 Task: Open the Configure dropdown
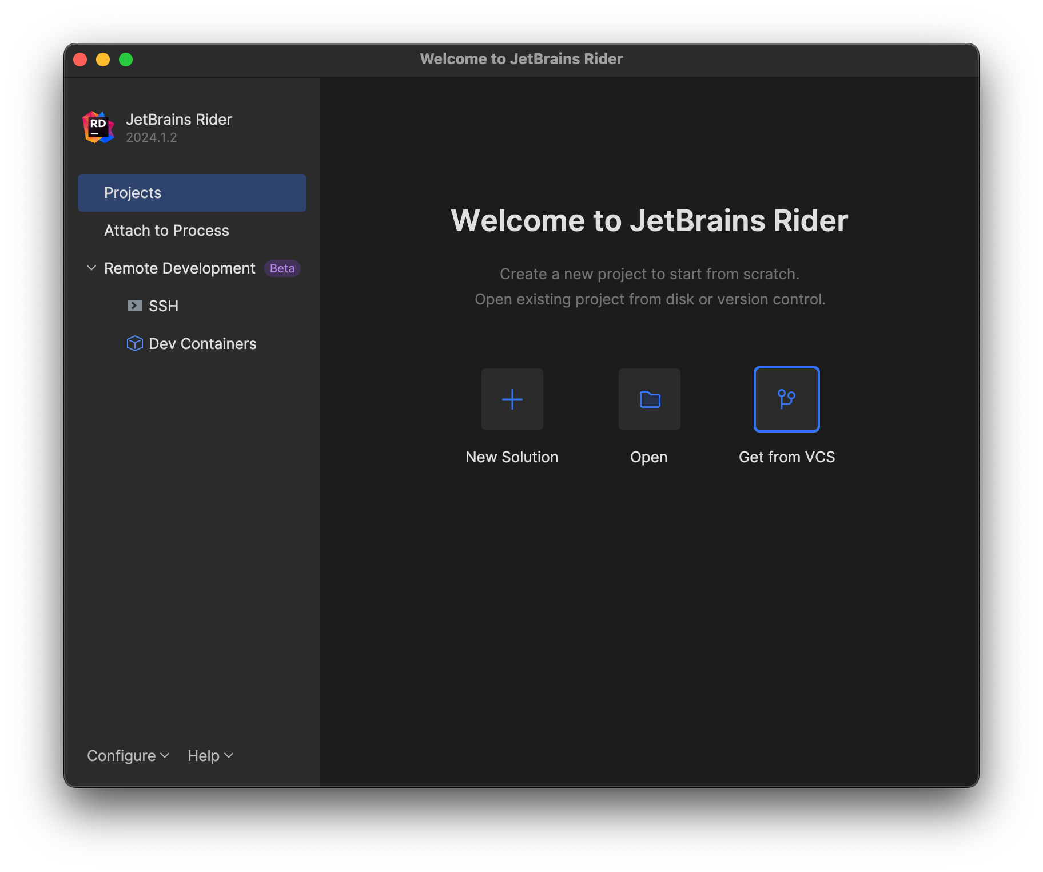(x=128, y=755)
